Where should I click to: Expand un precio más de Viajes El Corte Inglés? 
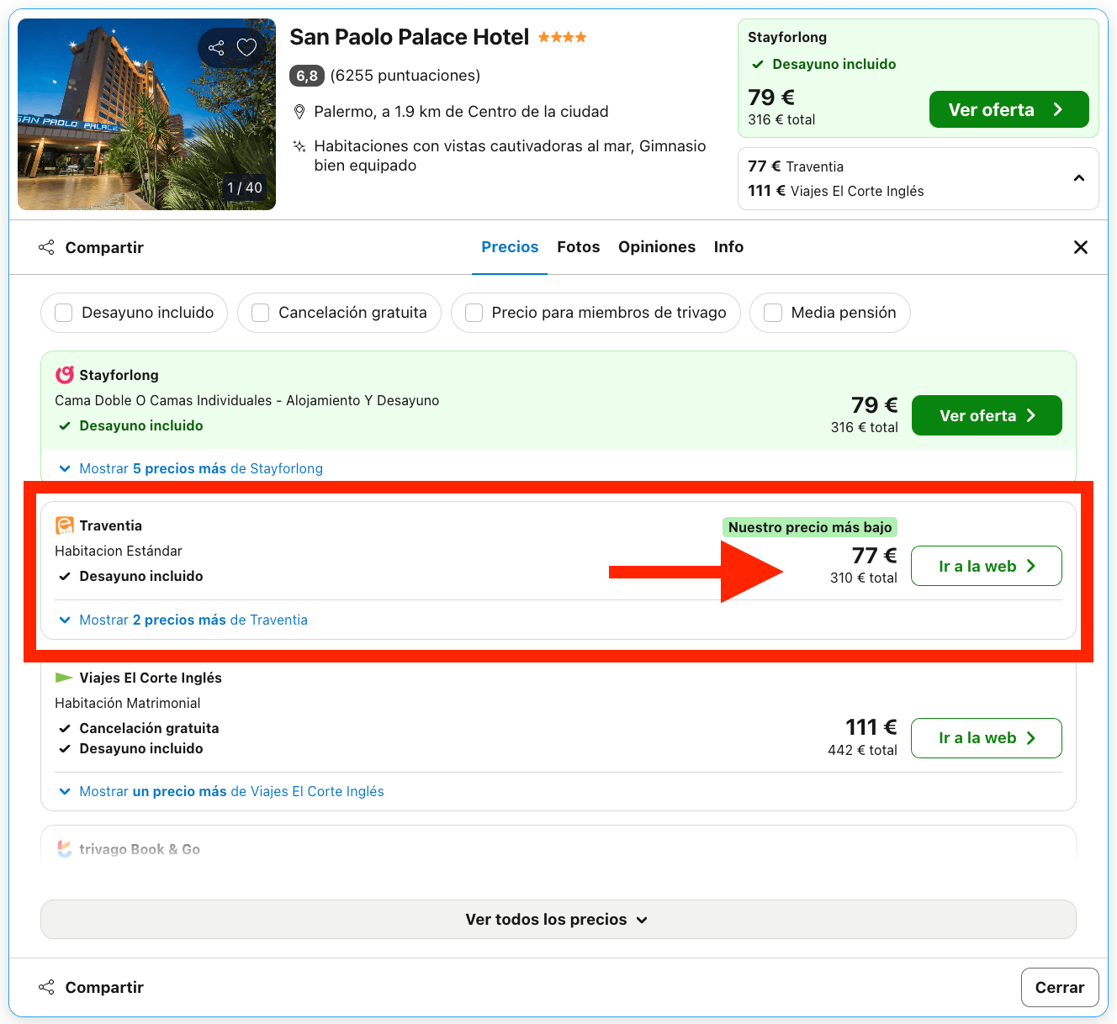(221, 791)
